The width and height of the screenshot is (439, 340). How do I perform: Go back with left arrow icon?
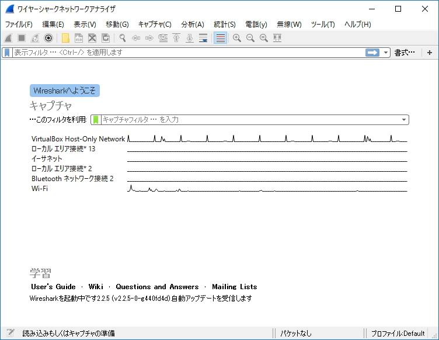136,38
